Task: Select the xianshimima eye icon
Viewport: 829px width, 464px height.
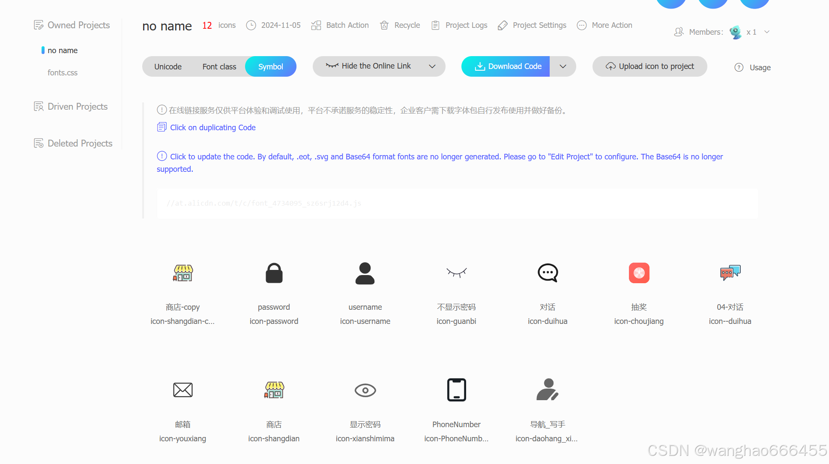Action: click(365, 390)
